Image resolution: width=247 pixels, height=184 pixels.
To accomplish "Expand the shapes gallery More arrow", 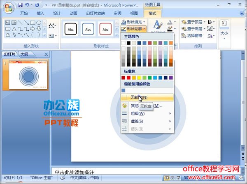I will tap(45, 35).
